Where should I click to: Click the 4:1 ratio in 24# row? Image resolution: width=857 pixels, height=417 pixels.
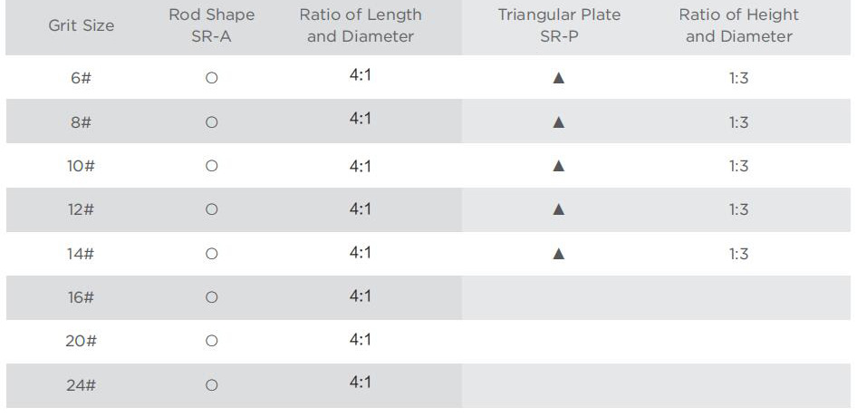tap(361, 382)
